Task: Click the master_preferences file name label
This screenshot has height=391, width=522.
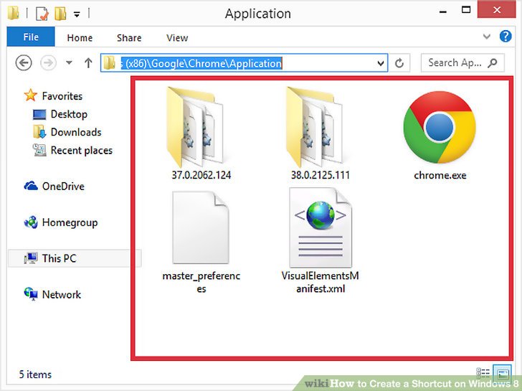Action: tap(201, 282)
